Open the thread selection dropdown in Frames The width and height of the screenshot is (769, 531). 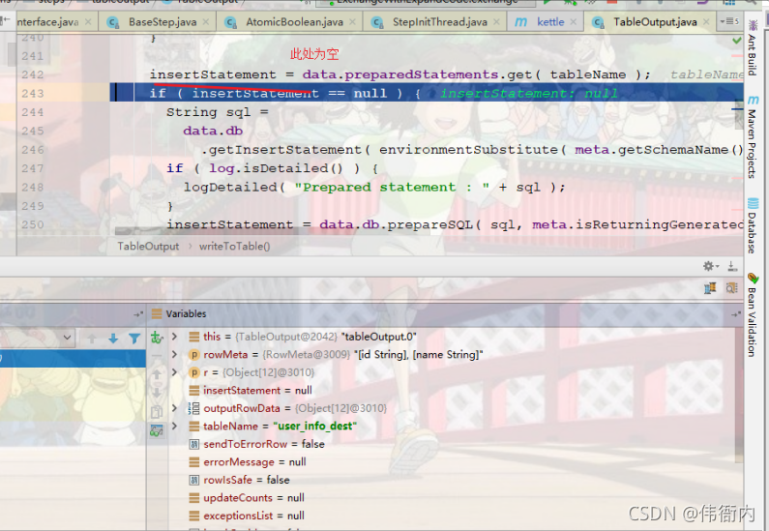pos(67,338)
